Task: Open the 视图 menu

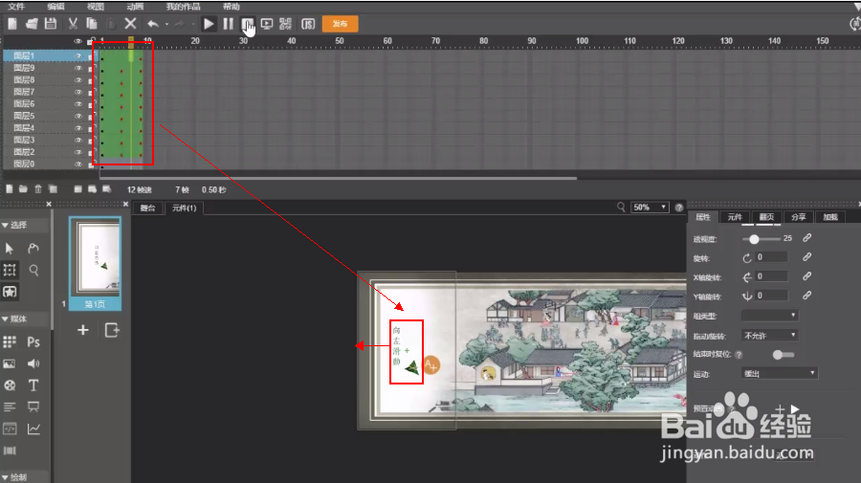Action: tap(95, 7)
